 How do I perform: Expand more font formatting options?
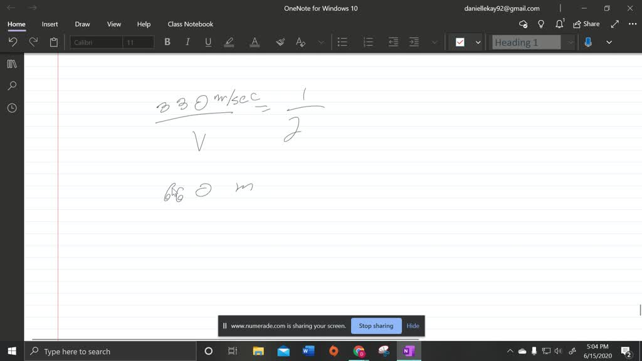tap(321, 42)
